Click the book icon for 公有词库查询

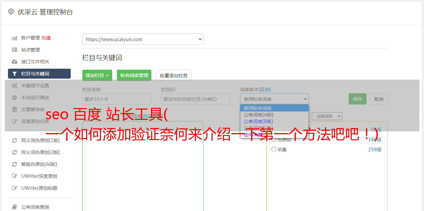pos(15,207)
